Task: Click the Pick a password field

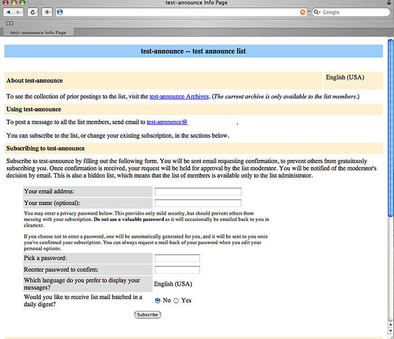Action: 177,258
